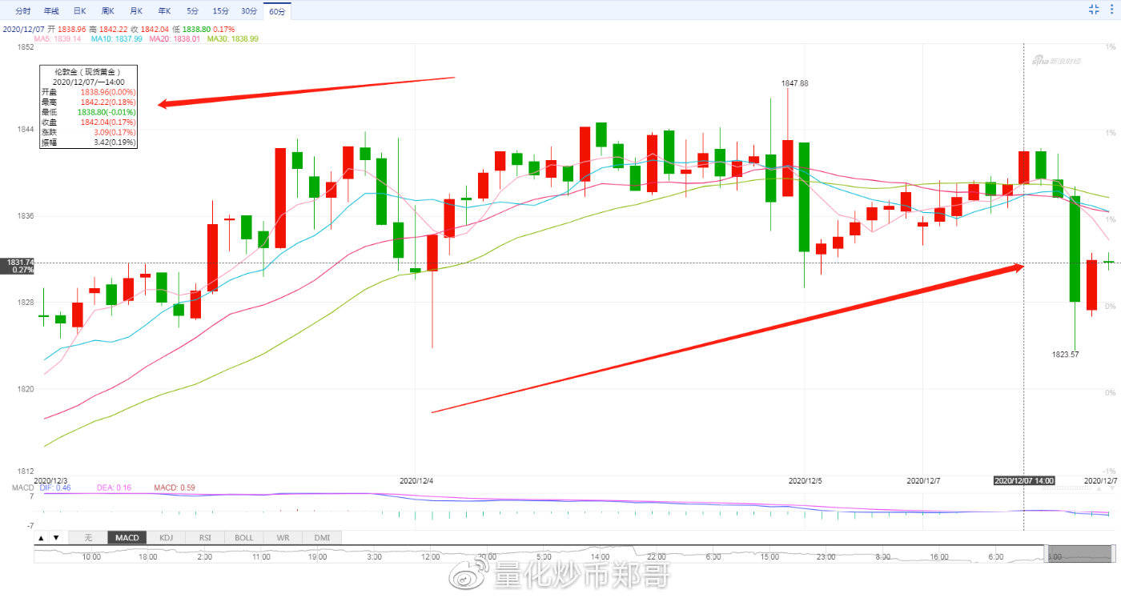Open the vertical three-dot more menu

[1112, 10]
